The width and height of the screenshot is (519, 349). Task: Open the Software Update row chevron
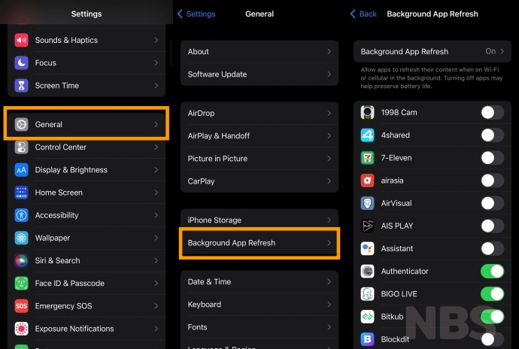[329, 74]
